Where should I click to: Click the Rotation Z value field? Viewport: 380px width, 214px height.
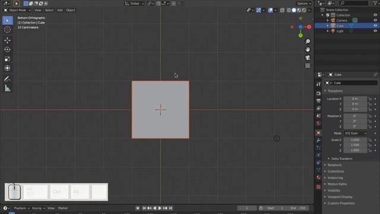coord(355,127)
